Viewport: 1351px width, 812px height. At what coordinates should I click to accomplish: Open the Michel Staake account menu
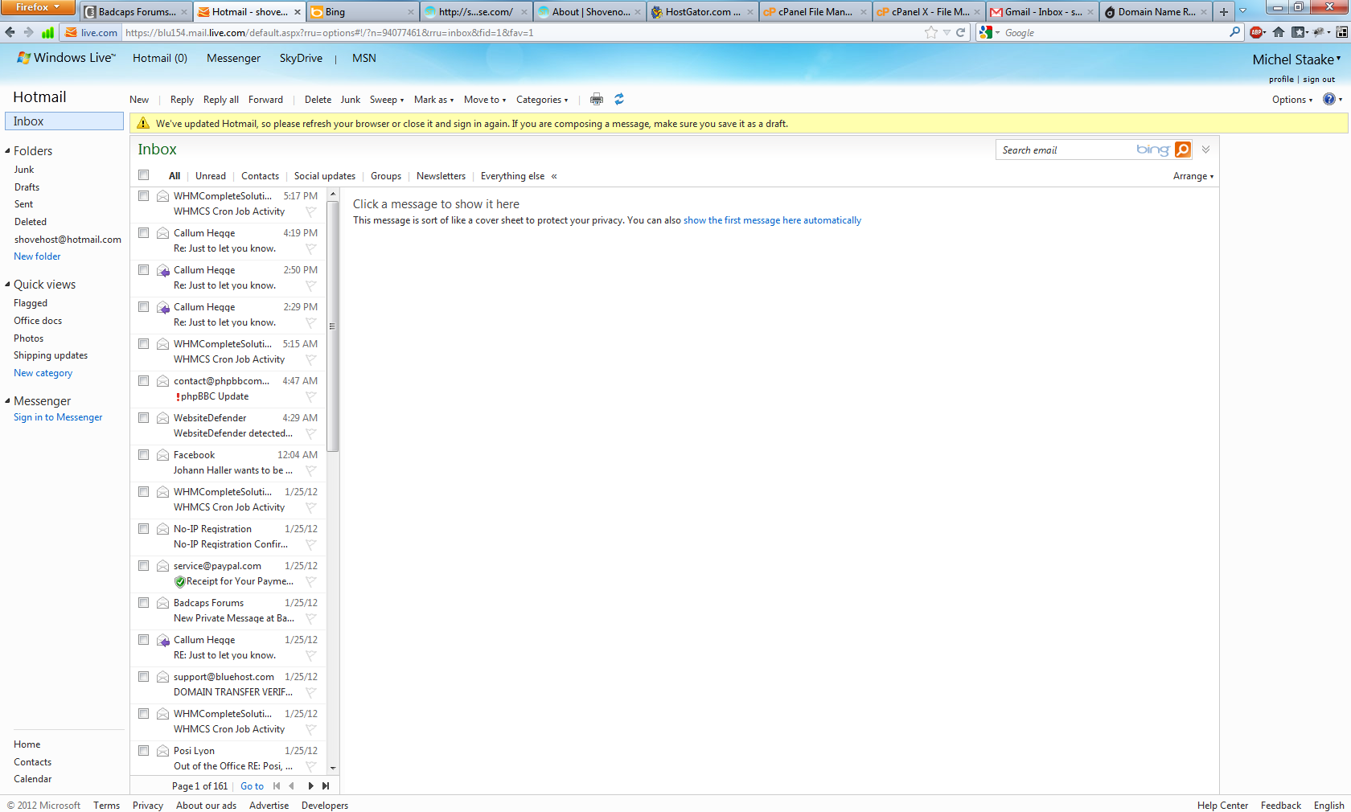tap(1296, 59)
